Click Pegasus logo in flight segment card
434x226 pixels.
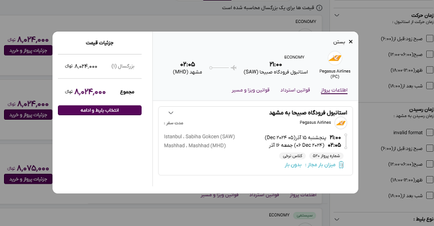pyautogui.click(x=341, y=123)
